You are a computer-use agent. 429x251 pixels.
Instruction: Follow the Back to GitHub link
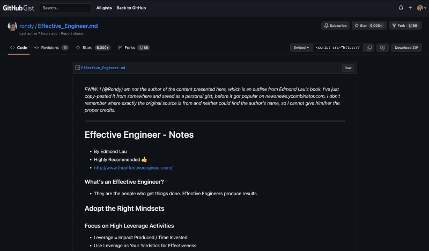click(131, 8)
